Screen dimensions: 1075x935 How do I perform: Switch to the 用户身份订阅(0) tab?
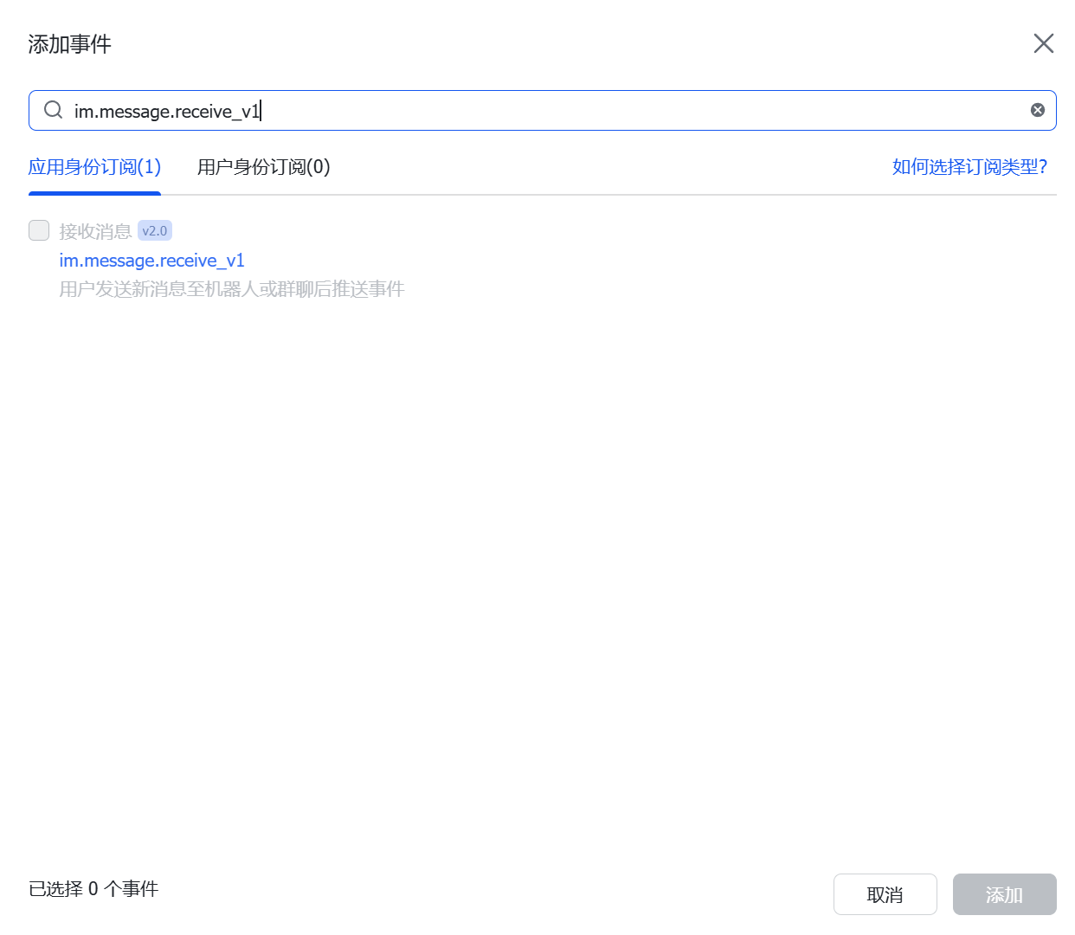pyautogui.click(x=264, y=167)
